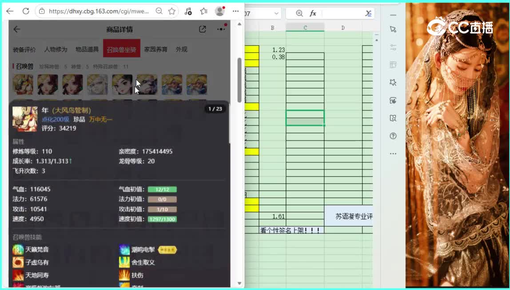The image size is (510, 290).
Task: Switch to the 外观 tab
Action: pos(182,49)
